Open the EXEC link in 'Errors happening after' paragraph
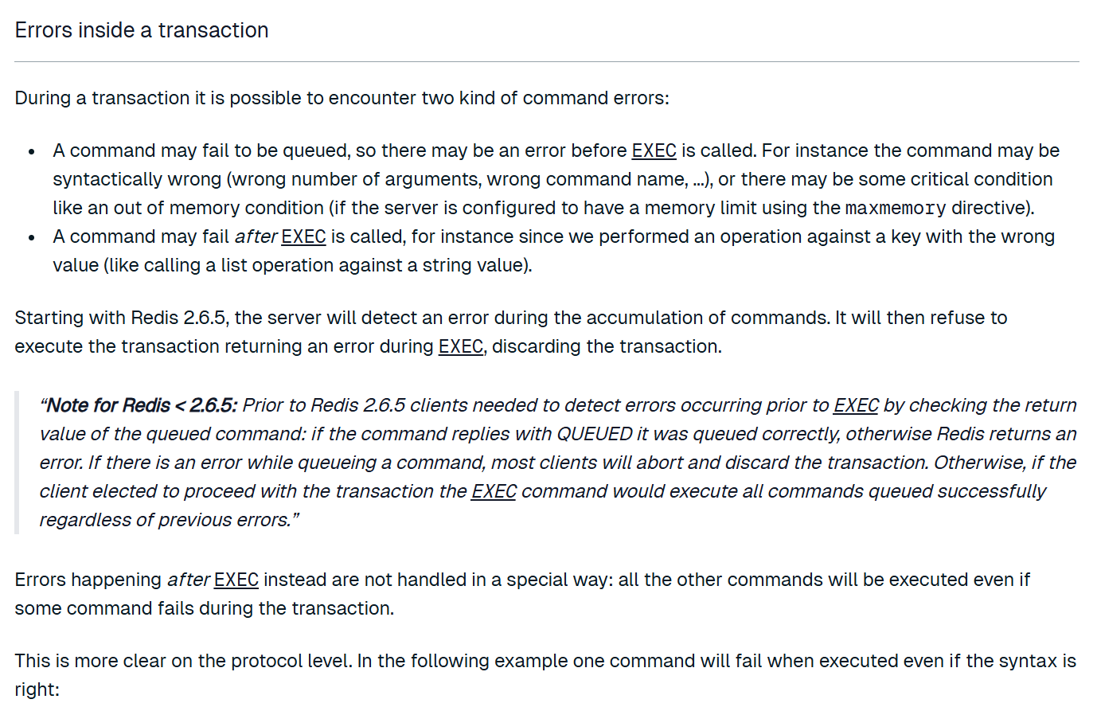The width and height of the screenshot is (1097, 707). pos(236,580)
